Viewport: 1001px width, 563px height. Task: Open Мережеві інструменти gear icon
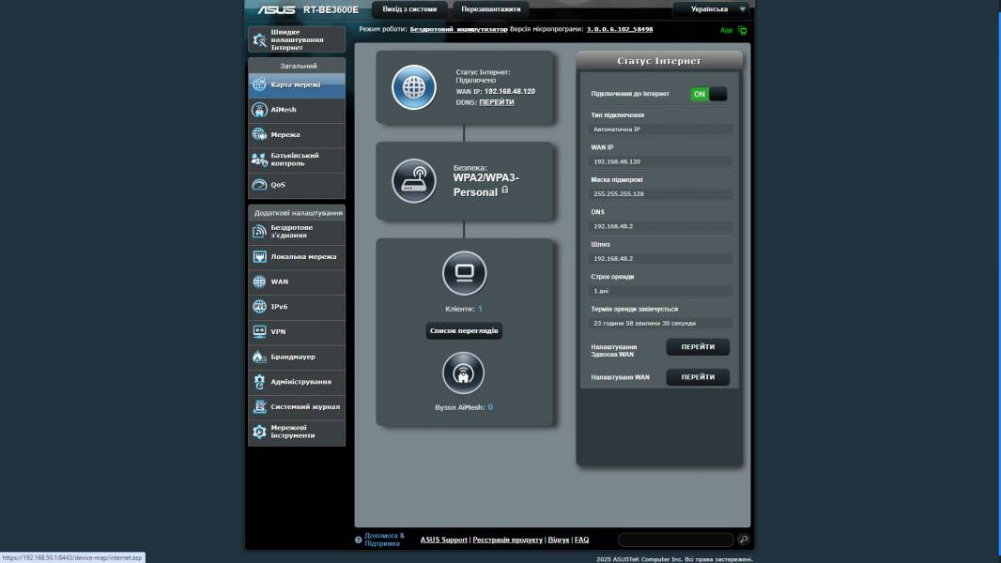(259, 432)
